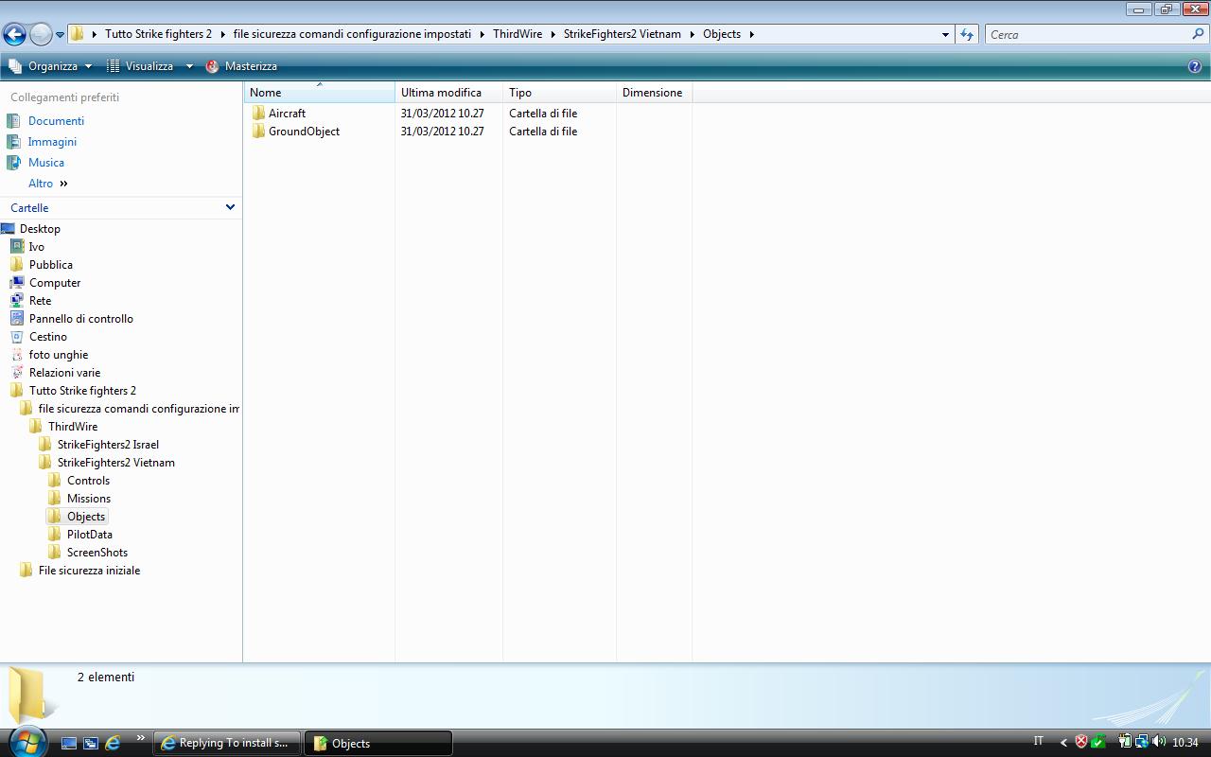This screenshot has width=1211, height=757.
Task: Select Ivo user folder in tree
Action: (x=36, y=247)
